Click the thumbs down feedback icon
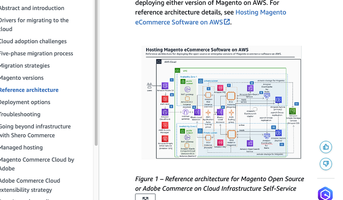343x200 pixels. pyautogui.click(x=326, y=164)
